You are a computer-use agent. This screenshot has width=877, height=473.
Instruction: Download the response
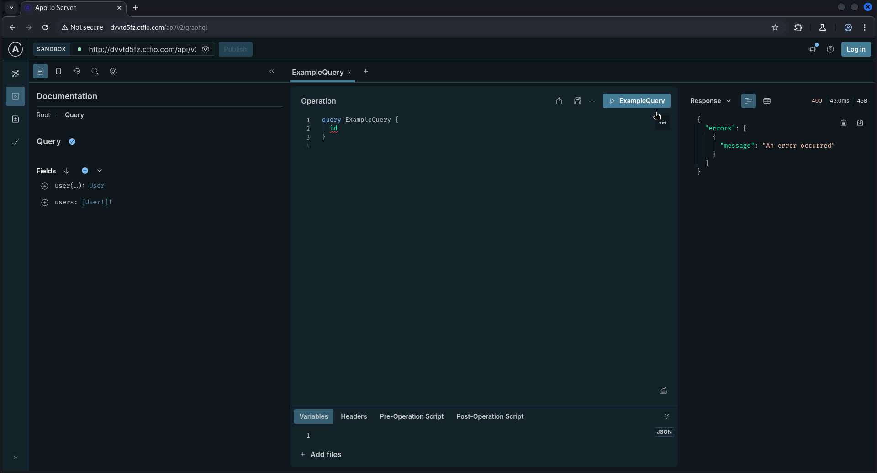pos(860,123)
